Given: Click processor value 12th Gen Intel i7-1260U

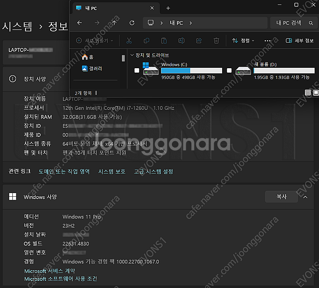Looking at the screenshot, I should click(x=118, y=108).
